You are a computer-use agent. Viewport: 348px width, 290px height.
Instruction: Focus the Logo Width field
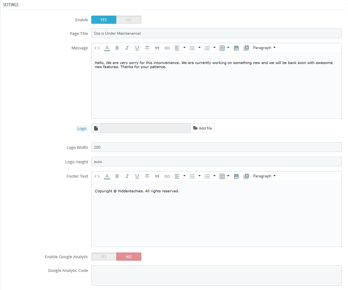point(216,147)
